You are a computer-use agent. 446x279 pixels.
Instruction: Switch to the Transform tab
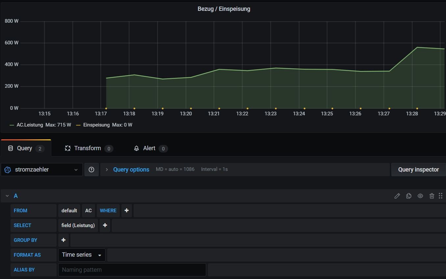pos(87,149)
